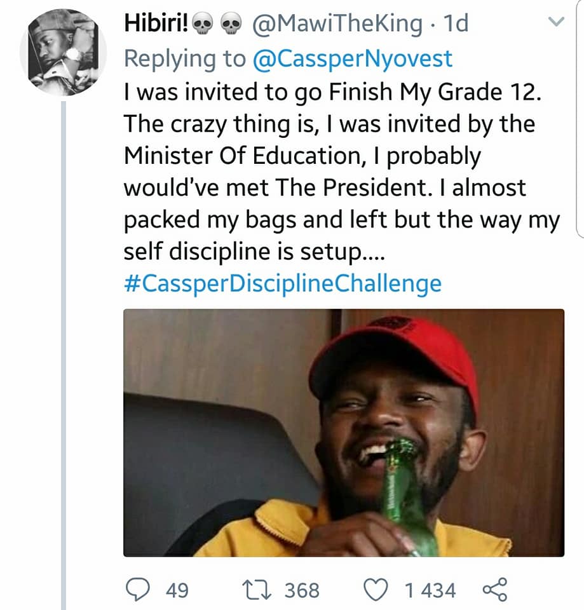Image resolution: width=584 pixels, height=610 pixels.
Task: Open the #CassperDisciplineChallenge hashtag
Action: [x=283, y=283]
